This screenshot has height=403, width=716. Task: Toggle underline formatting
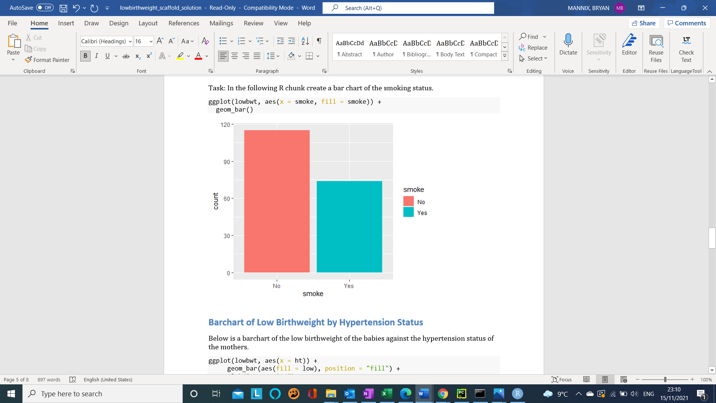[x=107, y=56]
